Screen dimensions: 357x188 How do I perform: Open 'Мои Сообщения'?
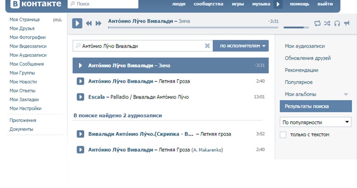point(26,64)
